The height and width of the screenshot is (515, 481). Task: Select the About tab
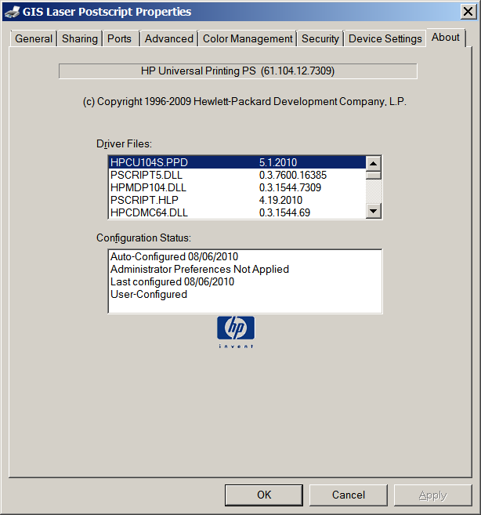(x=446, y=38)
